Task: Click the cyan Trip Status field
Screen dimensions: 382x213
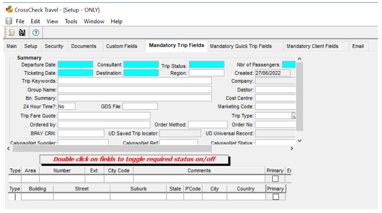Action: click(207, 65)
